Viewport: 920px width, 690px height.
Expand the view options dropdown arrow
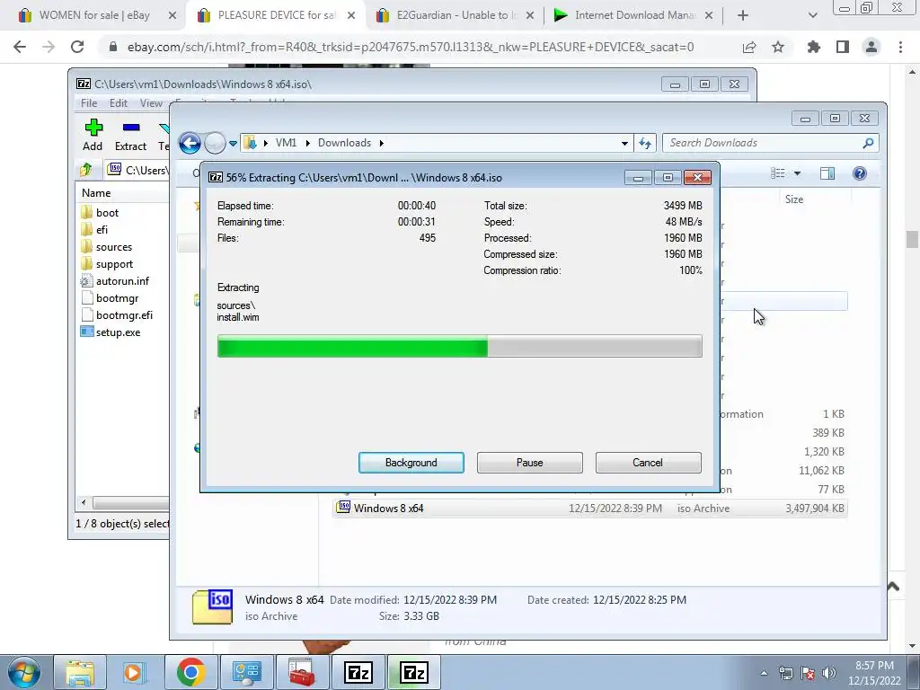797,173
